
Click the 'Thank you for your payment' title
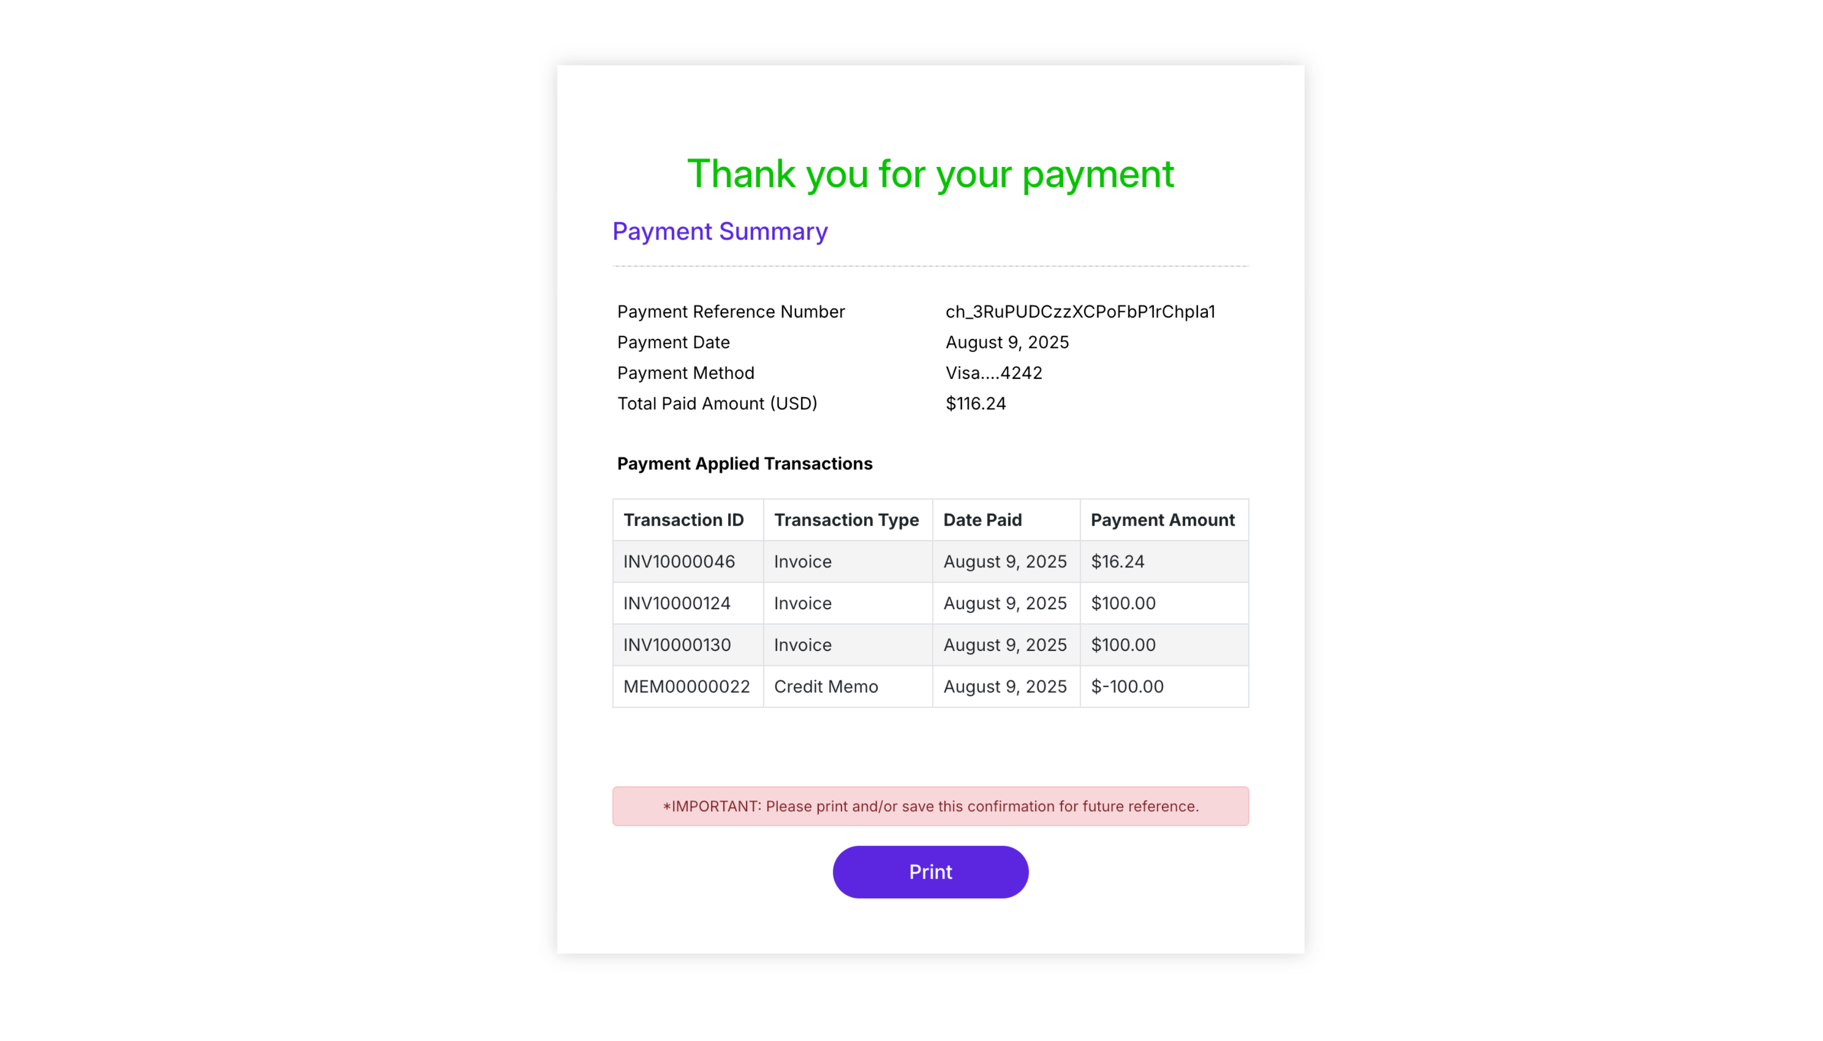930,174
